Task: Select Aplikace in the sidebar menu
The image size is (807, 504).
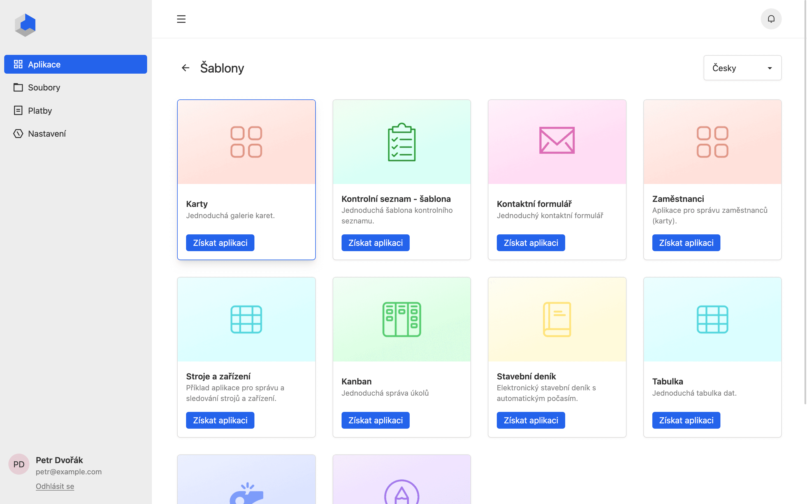Action: (x=76, y=64)
